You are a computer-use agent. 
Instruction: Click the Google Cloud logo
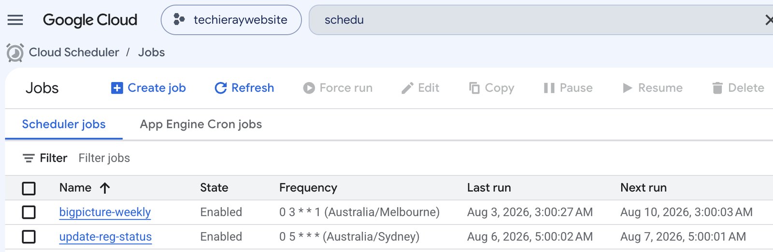tap(90, 20)
